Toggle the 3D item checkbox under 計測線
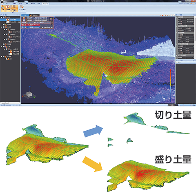 (7, 59)
